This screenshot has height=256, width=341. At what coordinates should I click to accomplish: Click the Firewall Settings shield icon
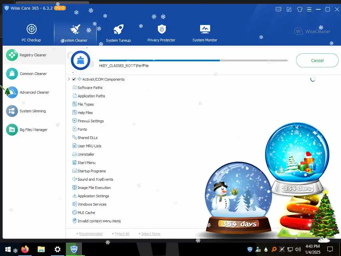click(75, 121)
